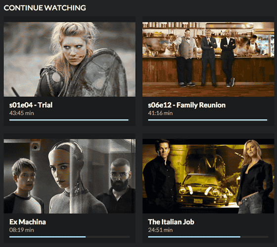Click the 'Ex Machina' title text
Viewport: 277px width, 247px height.
point(28,222)
